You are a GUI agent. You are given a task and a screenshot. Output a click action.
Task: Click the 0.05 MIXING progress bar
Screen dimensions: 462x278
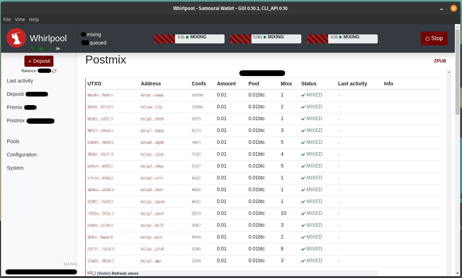point(342,39)
